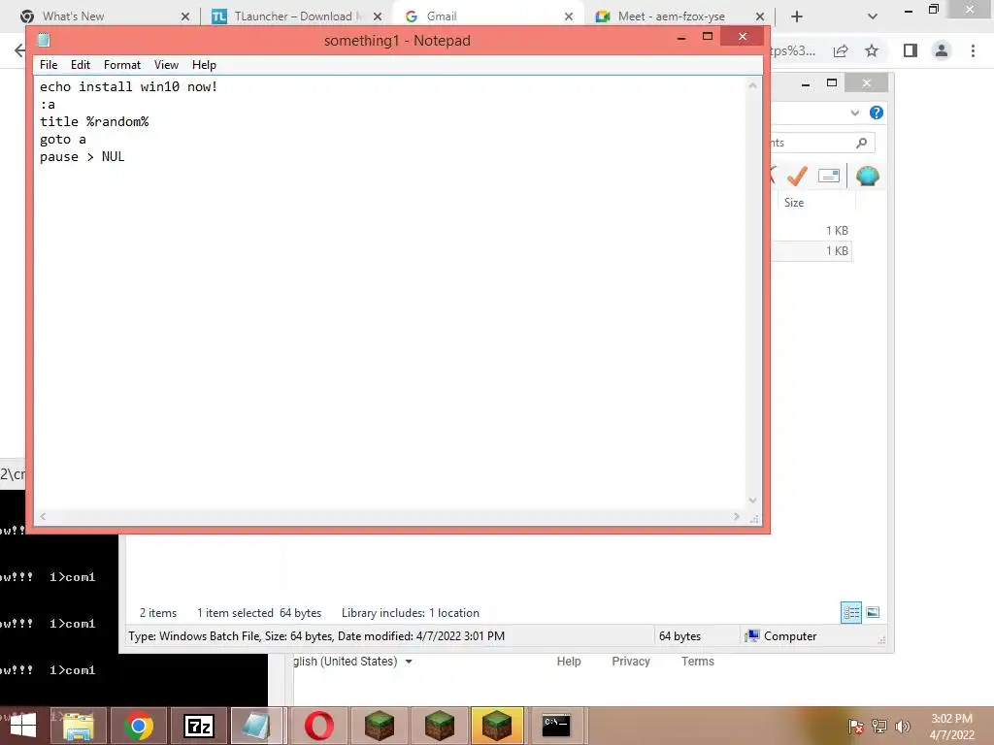The height and width of the screenshot is (745, 994).
Task: Close the Meet tab
Action: point(760,16)
